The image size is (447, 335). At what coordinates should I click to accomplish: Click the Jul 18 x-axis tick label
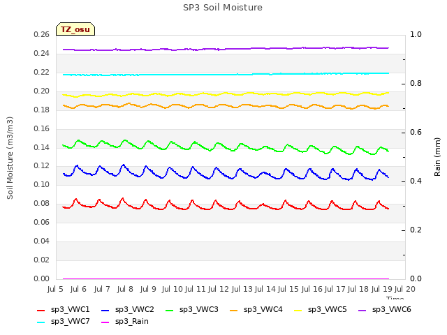tap(358, 289)
